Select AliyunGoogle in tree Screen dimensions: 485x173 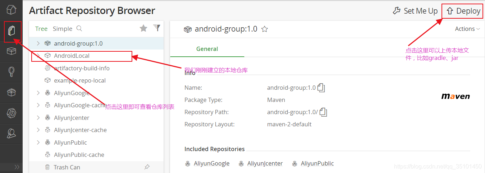pyautogui.click(x=72, y=93)
